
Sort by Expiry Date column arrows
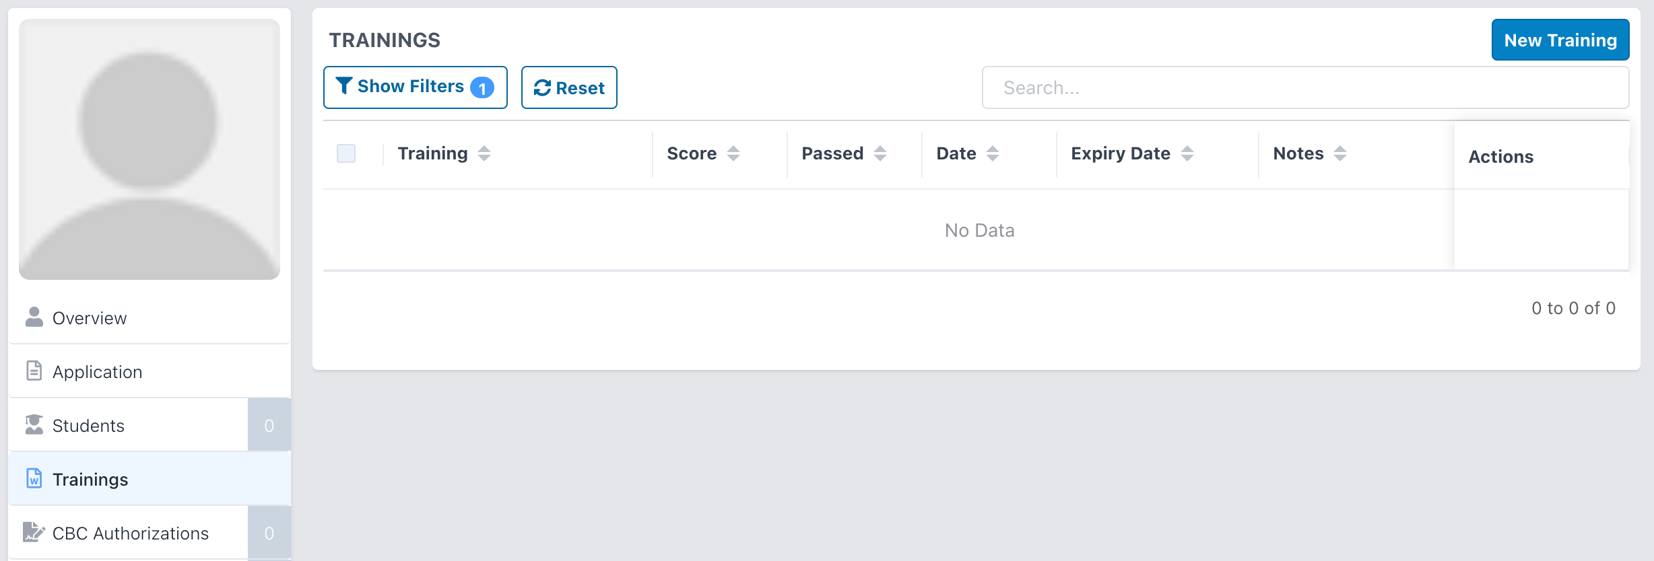click(x=1187, y=153)
